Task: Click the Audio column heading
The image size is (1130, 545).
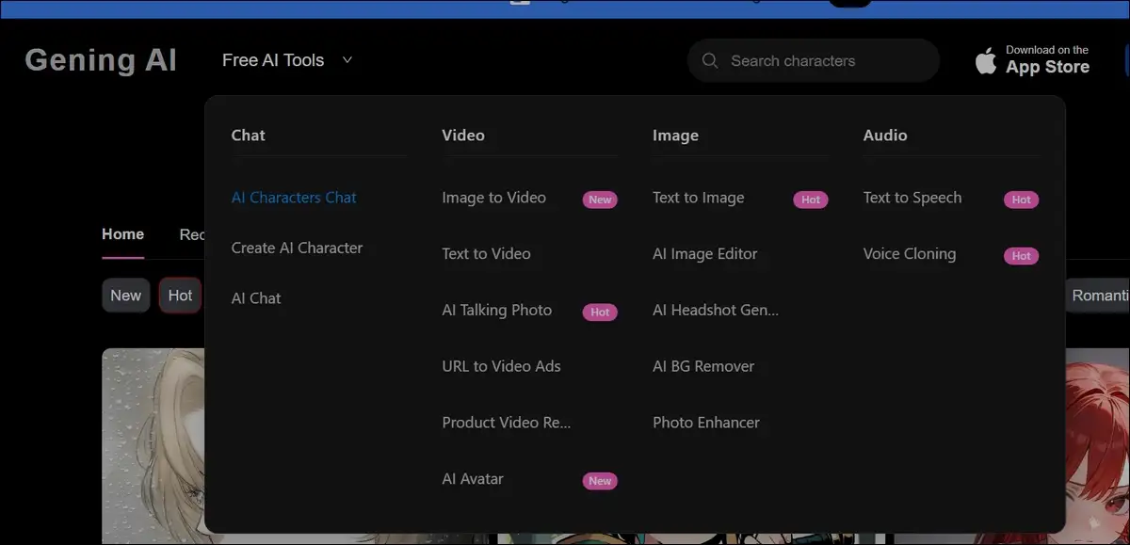Action: (x=885, y=135)
